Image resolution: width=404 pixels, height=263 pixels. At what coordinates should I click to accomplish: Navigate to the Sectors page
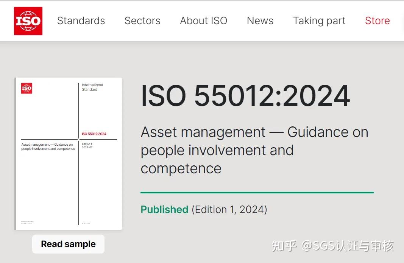coord(142,21)
